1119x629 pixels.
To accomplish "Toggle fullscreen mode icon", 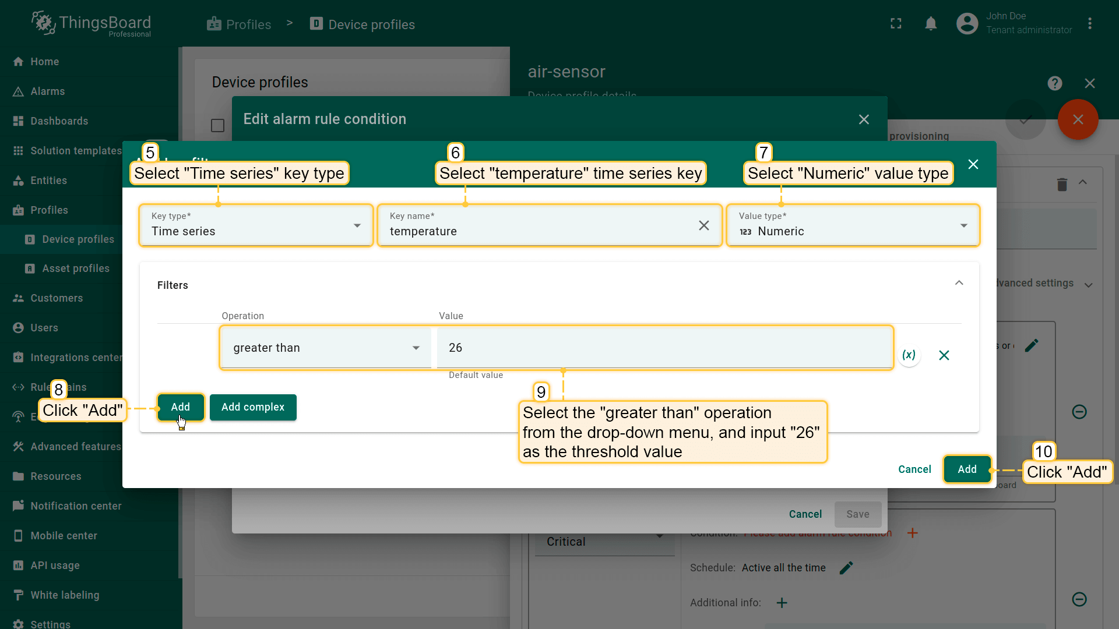I will point(896,24).
